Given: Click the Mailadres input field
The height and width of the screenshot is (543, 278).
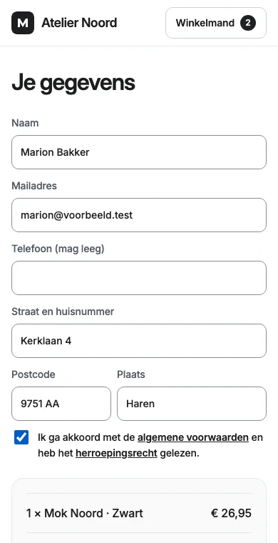Looking at the screenshot, I should coord(139,215).
